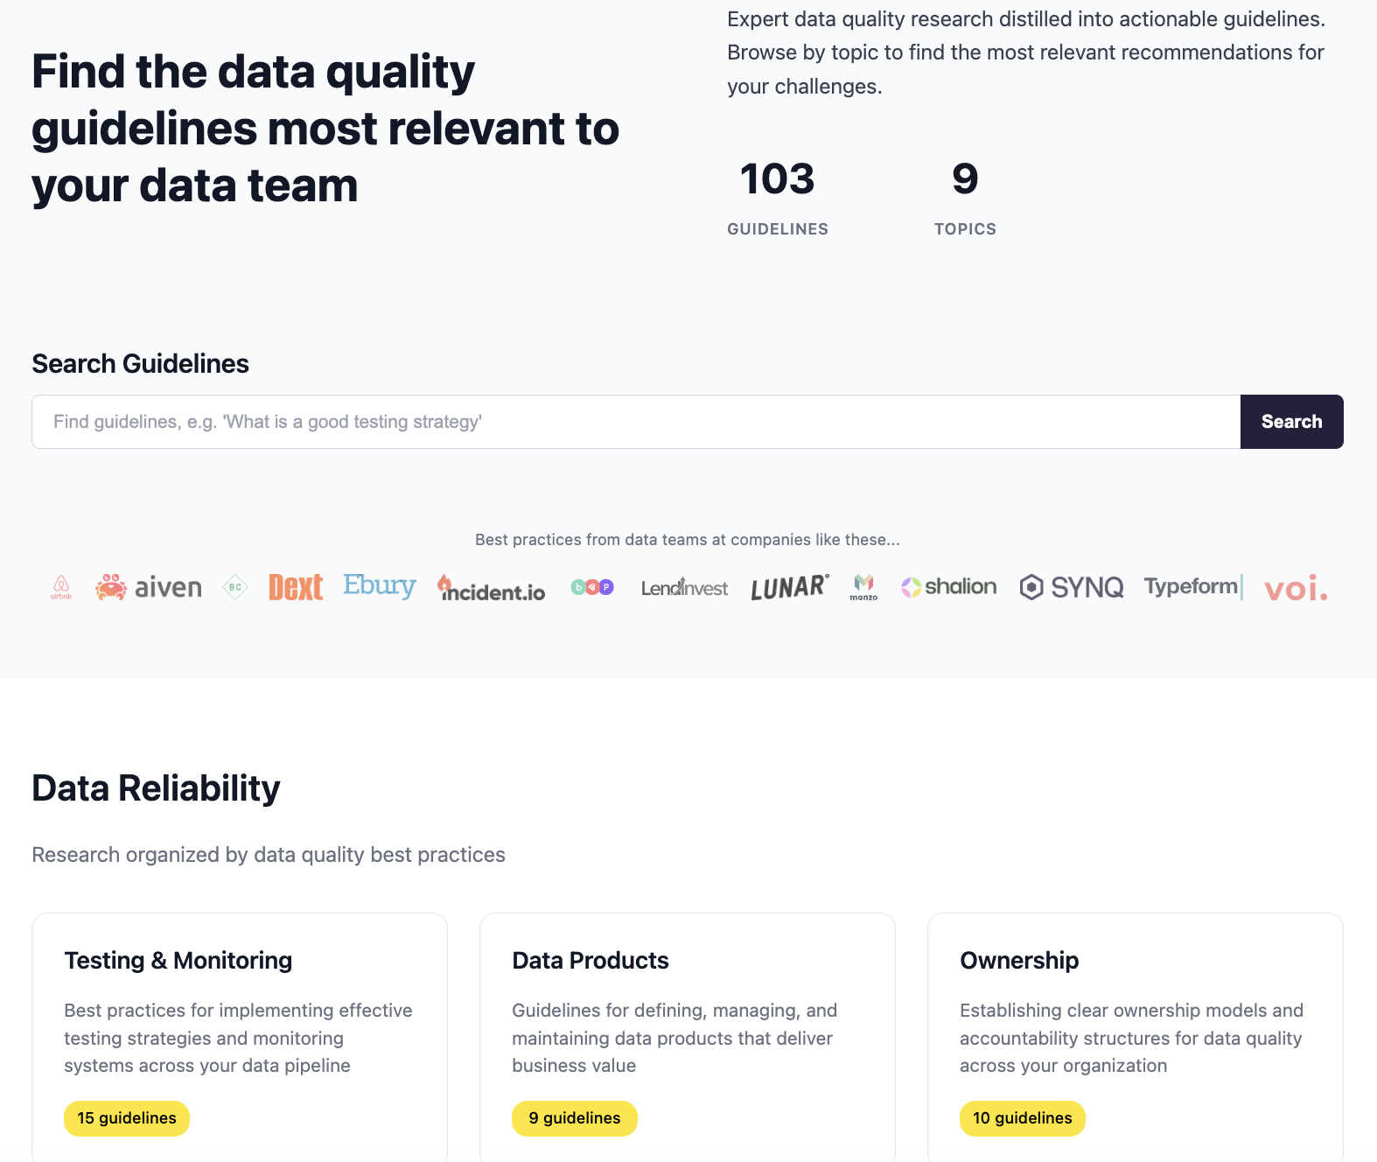Click the Aiven crab logo
Screen dimensions: 1377x1162
[x=148, y=587]
